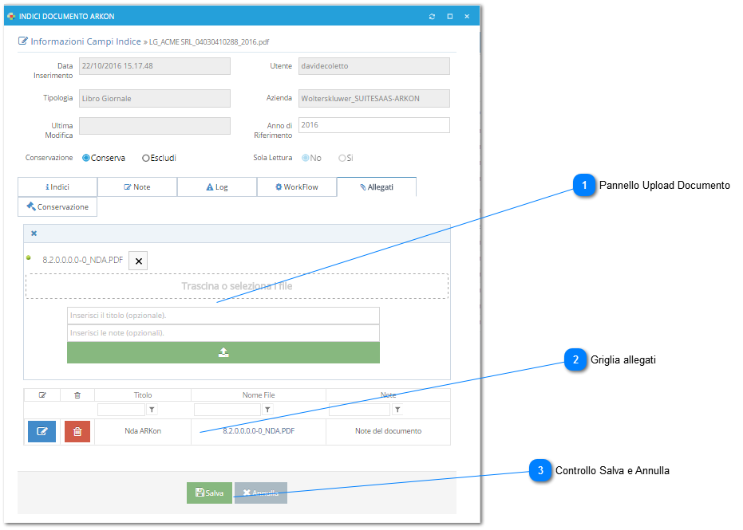Edit the Nda ARKon attachment row
The image size is (743, 530).
point(41,431)
